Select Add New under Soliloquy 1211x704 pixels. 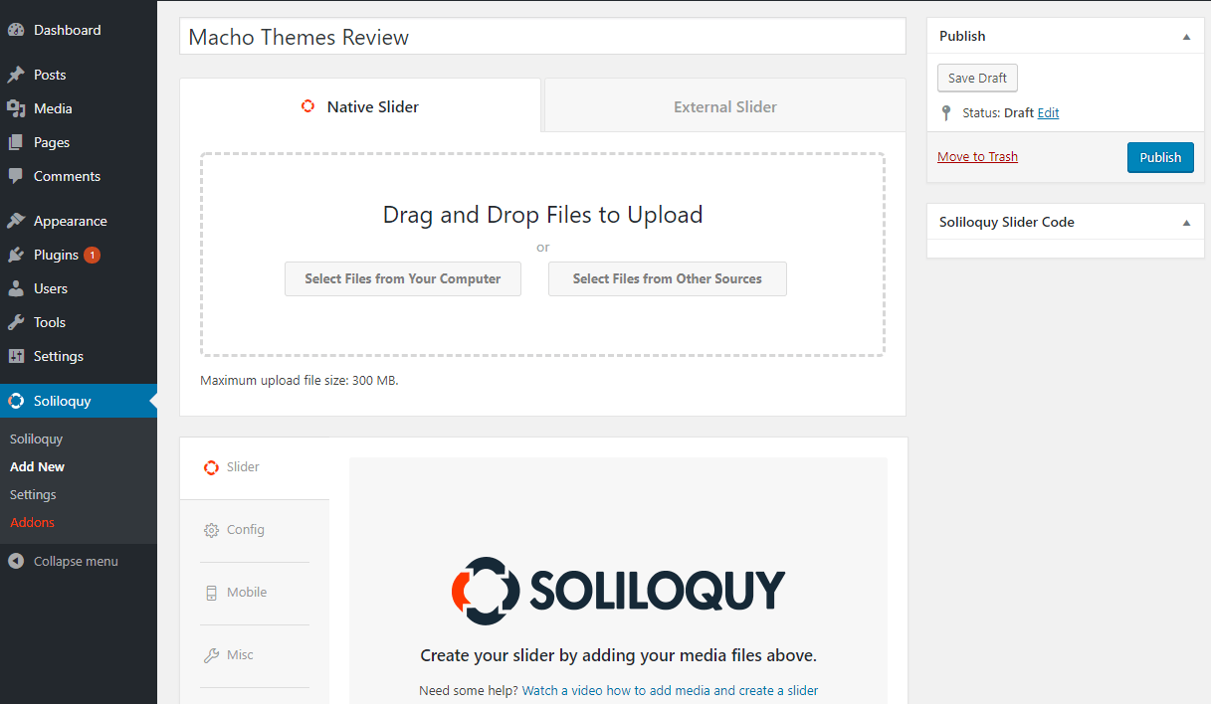pyautogui.click(x=37, y=466)
